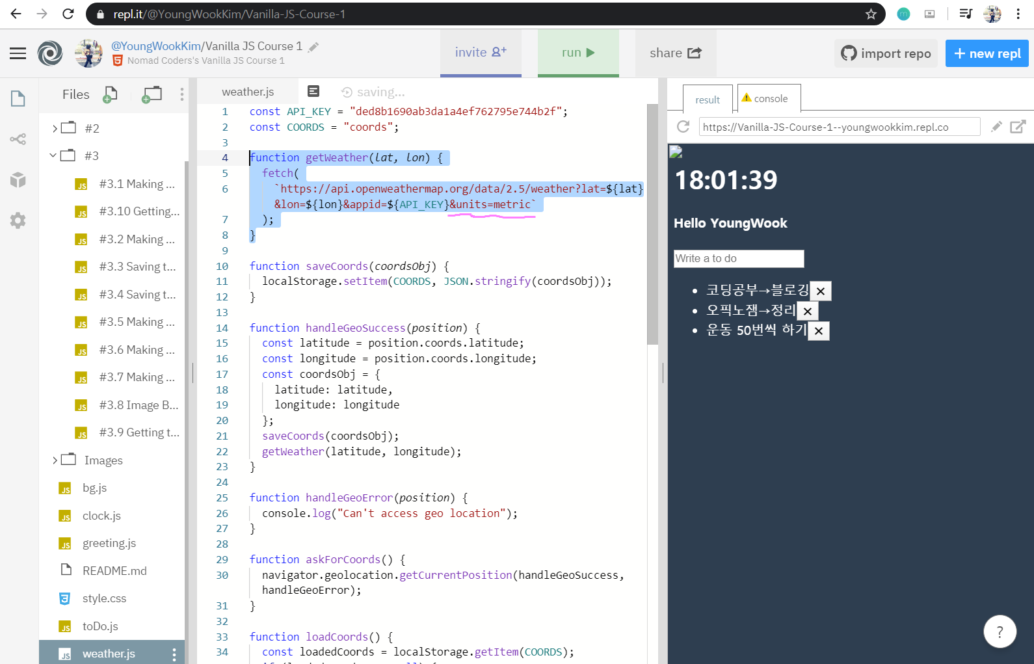Click the preview URL address field
This screenshot has height=664, width=1034.
[840, 127]
